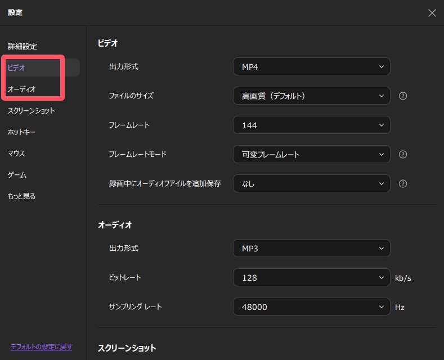Open the フレームレート 144 dropdown

click(311, 125)
